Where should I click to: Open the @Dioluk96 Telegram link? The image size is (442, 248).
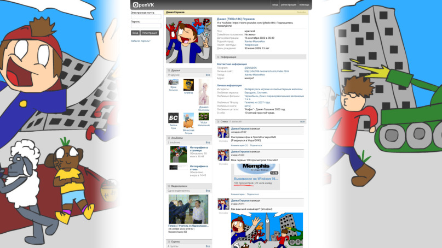click(251, 68)
